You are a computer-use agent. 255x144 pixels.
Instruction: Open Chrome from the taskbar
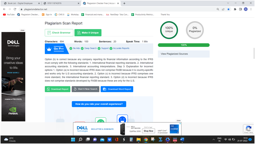coord(146,140)
